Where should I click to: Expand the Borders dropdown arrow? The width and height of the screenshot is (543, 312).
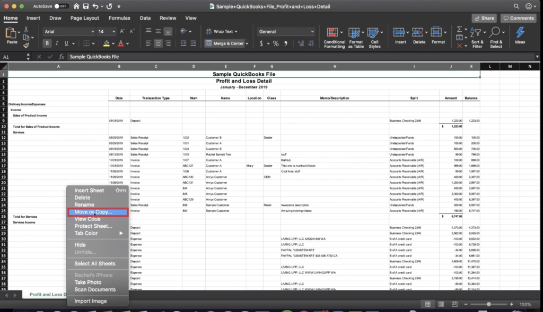pyautogui.click(x=93, y=43)
